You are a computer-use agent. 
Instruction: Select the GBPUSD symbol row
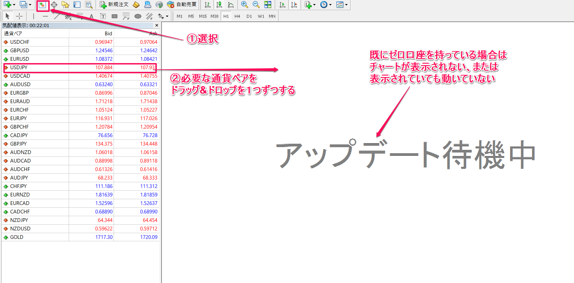point(81,51)
